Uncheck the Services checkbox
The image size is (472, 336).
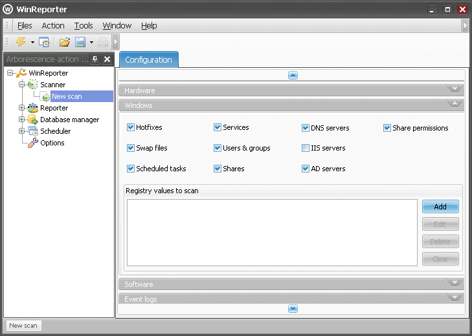pos(218,127)
